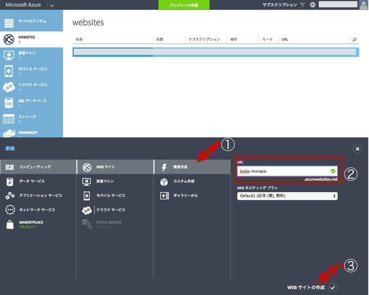Select the Network Services dotted circle icon
Viewport: 369px width, 295px height.
pyautogui.click(x=10, y=210)
